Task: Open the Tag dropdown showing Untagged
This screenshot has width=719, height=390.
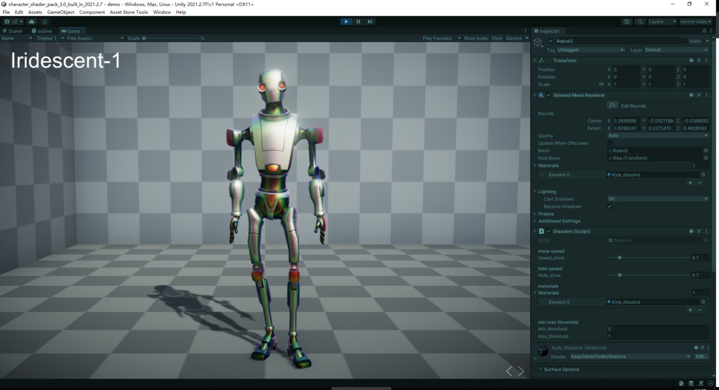Action: 591,50
